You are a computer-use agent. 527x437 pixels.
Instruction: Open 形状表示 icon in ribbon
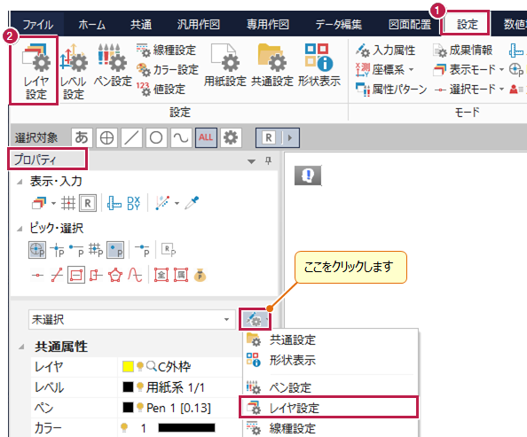click(319, 66)
